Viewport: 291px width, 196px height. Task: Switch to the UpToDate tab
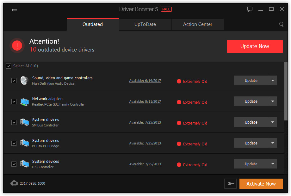coord(145,24)
